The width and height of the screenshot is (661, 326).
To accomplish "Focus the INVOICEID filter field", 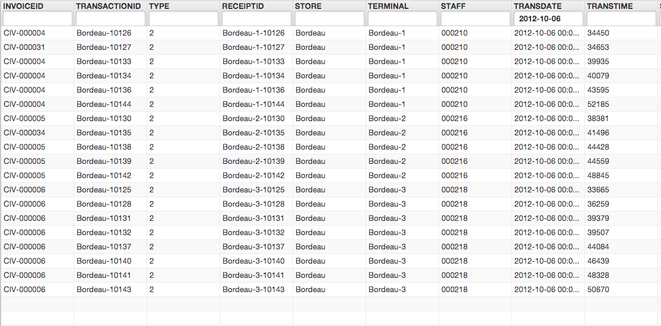I will (x=37, y=18).
